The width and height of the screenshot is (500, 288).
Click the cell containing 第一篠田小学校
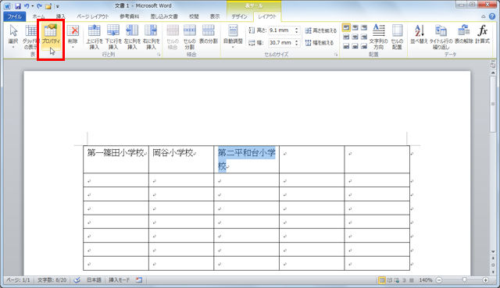click(x=116, y=159)
